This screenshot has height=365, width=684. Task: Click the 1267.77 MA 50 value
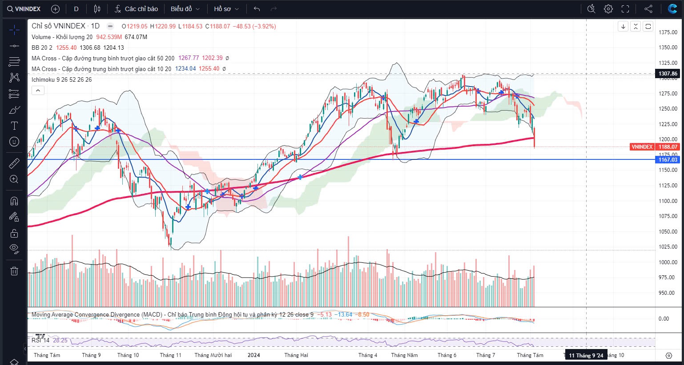pyautogui.click(x=189, y=58)
